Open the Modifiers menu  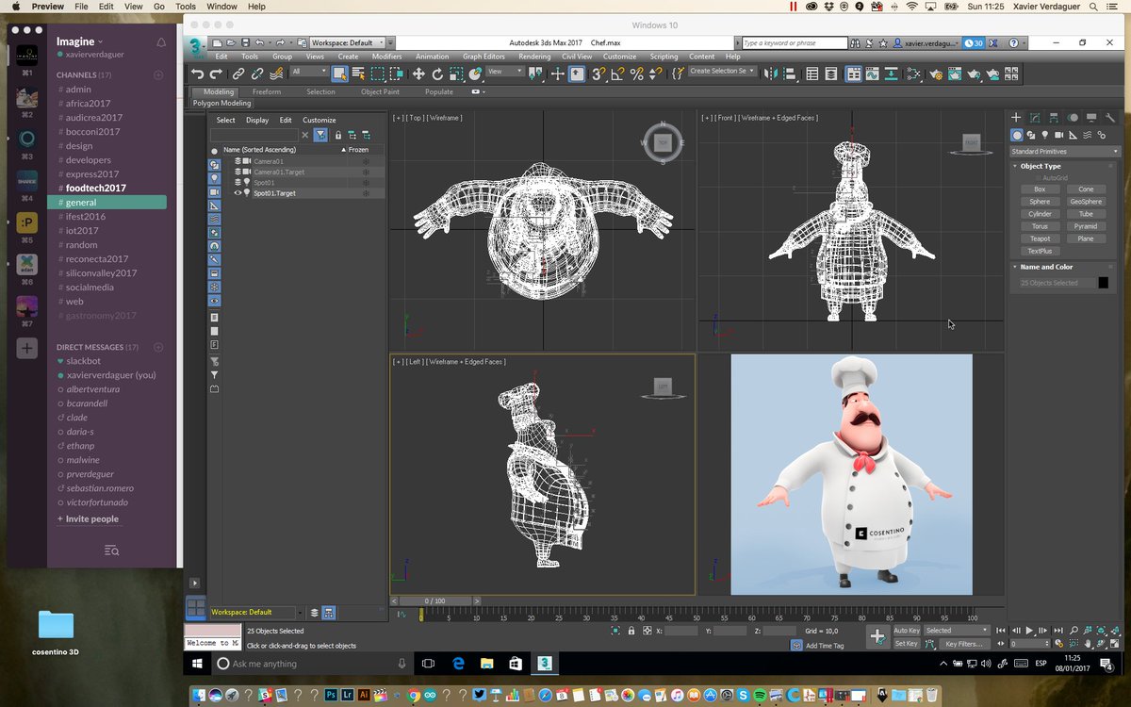[386, 57]
